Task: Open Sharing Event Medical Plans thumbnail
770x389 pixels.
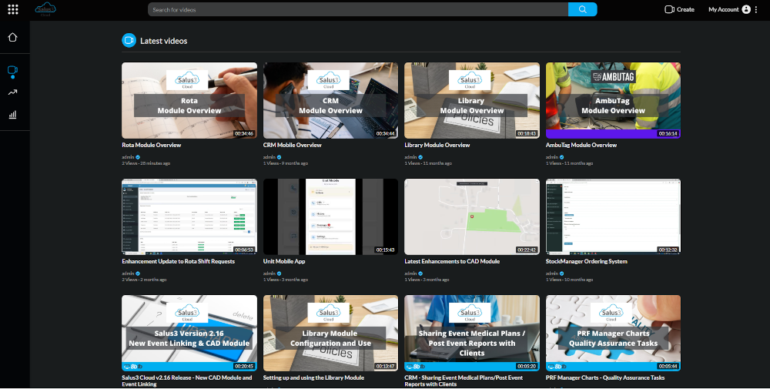Action: (x=472, y=333)
